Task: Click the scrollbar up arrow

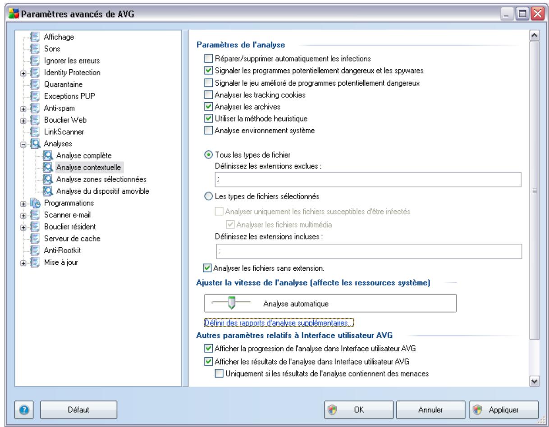Action: point(535,35)
